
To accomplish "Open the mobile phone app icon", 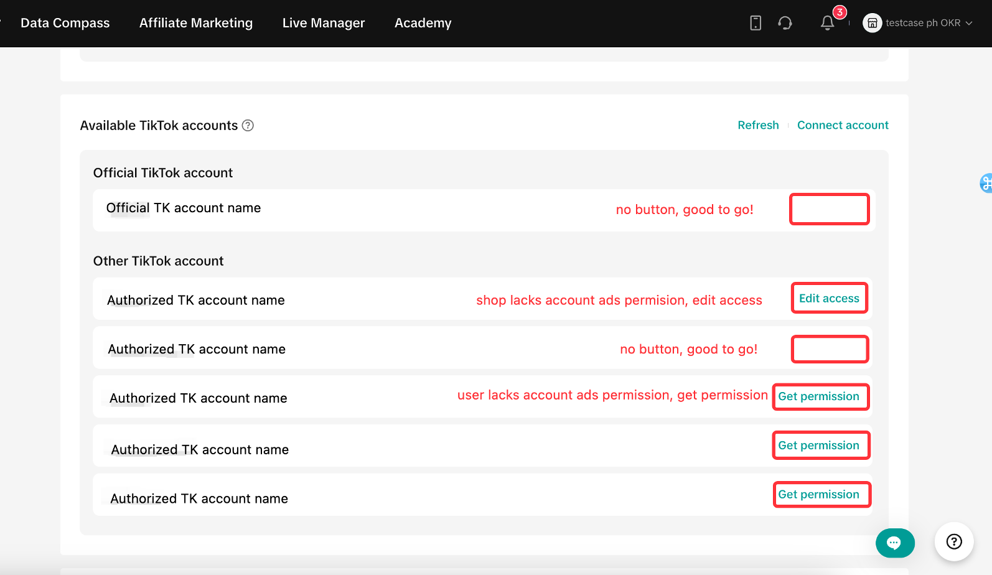I will (x=756, y=23).
